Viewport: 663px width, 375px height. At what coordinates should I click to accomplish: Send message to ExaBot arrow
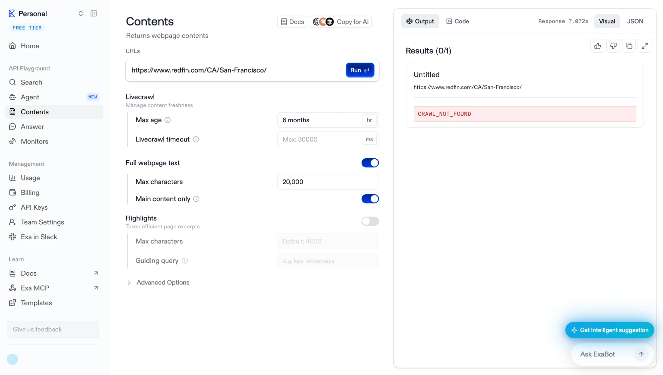[641, 354]
